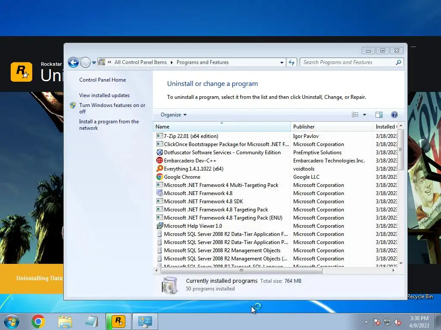Viewport: 441px width, 330px height.
Task: Click the Refresh button beside address bar
Action: pos(292,62)
